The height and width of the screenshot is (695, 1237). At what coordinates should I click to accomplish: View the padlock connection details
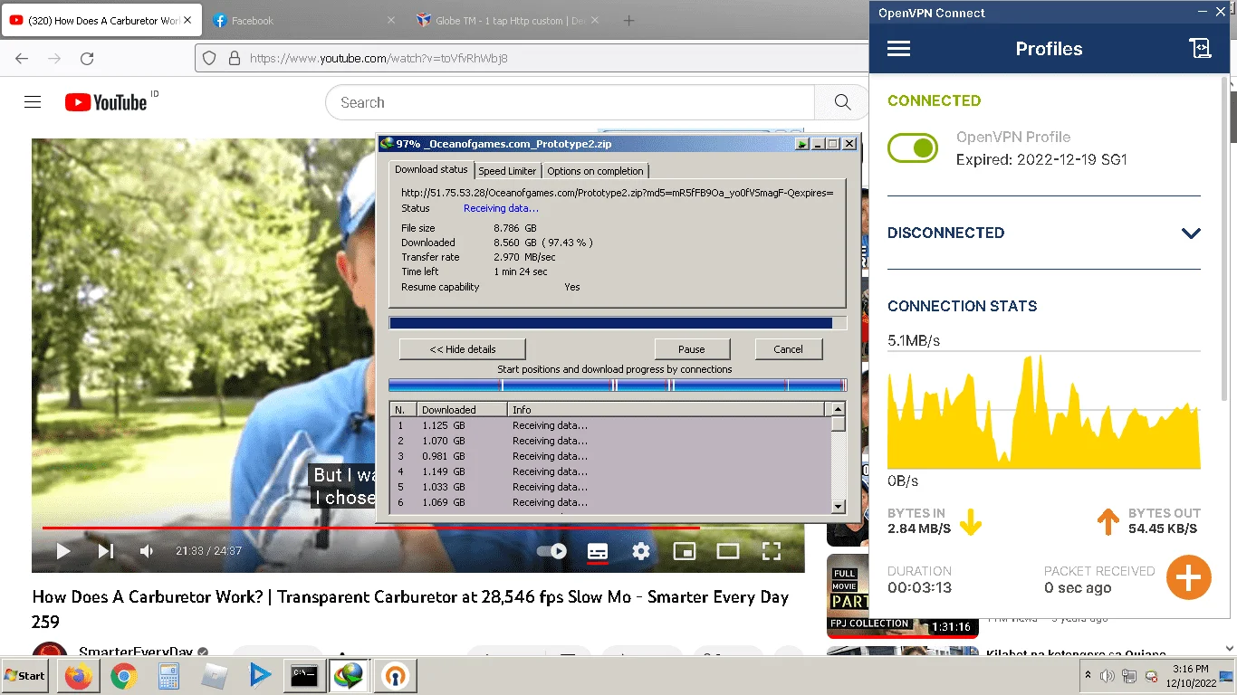pos(234,58)
